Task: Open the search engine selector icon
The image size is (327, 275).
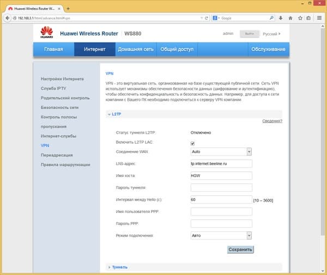Action: coord(216,18)
